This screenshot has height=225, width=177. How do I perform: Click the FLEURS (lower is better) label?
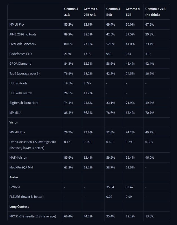point(27,197)
